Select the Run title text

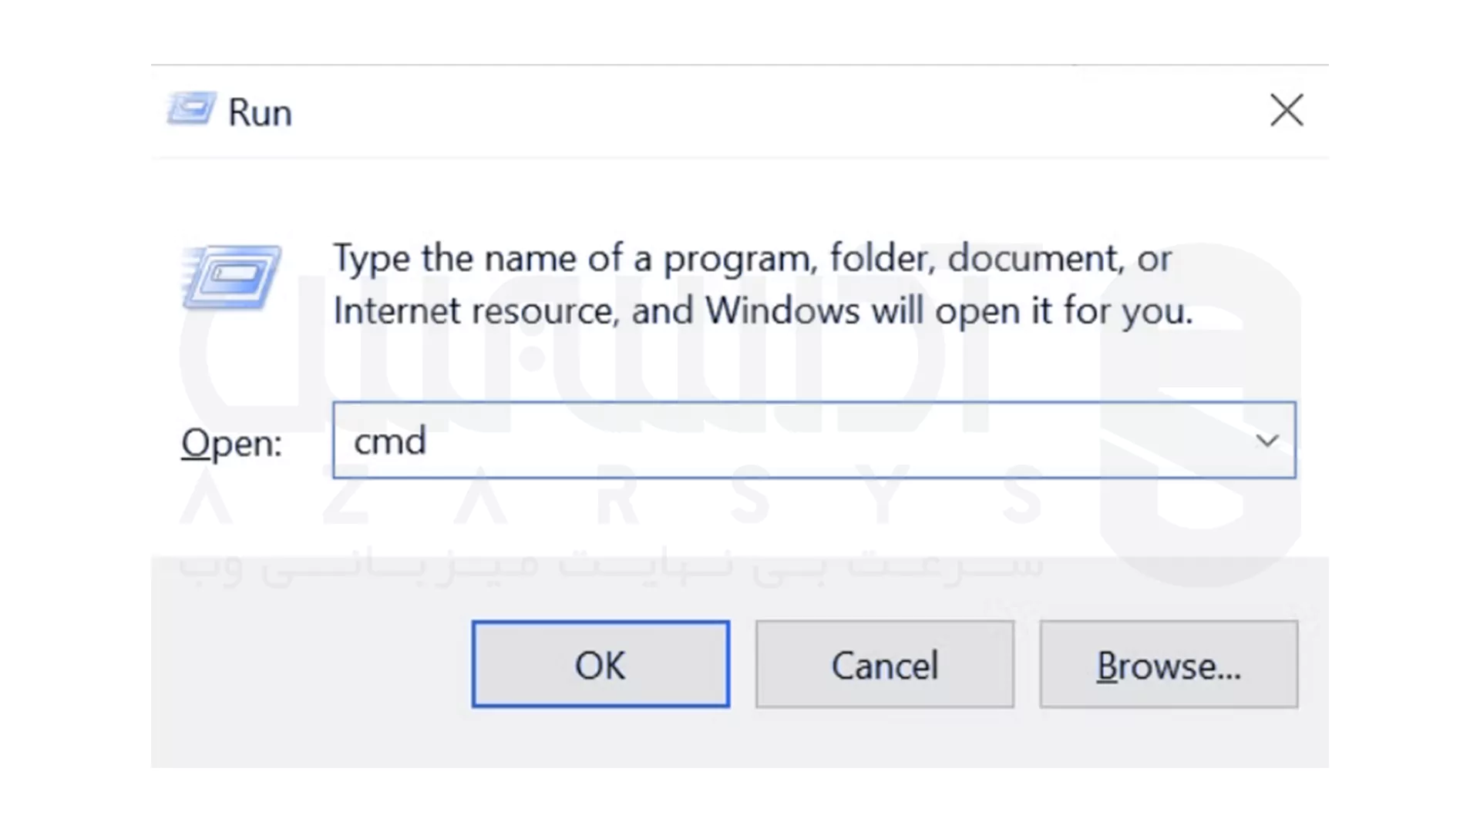(260, 112)
